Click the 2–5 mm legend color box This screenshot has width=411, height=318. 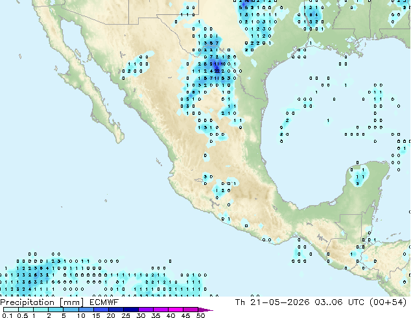click(x=56, y=310)
